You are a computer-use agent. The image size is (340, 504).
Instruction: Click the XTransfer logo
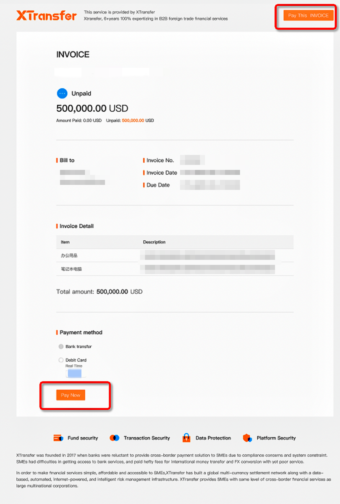pyautogui.click(x=46, y=15)
